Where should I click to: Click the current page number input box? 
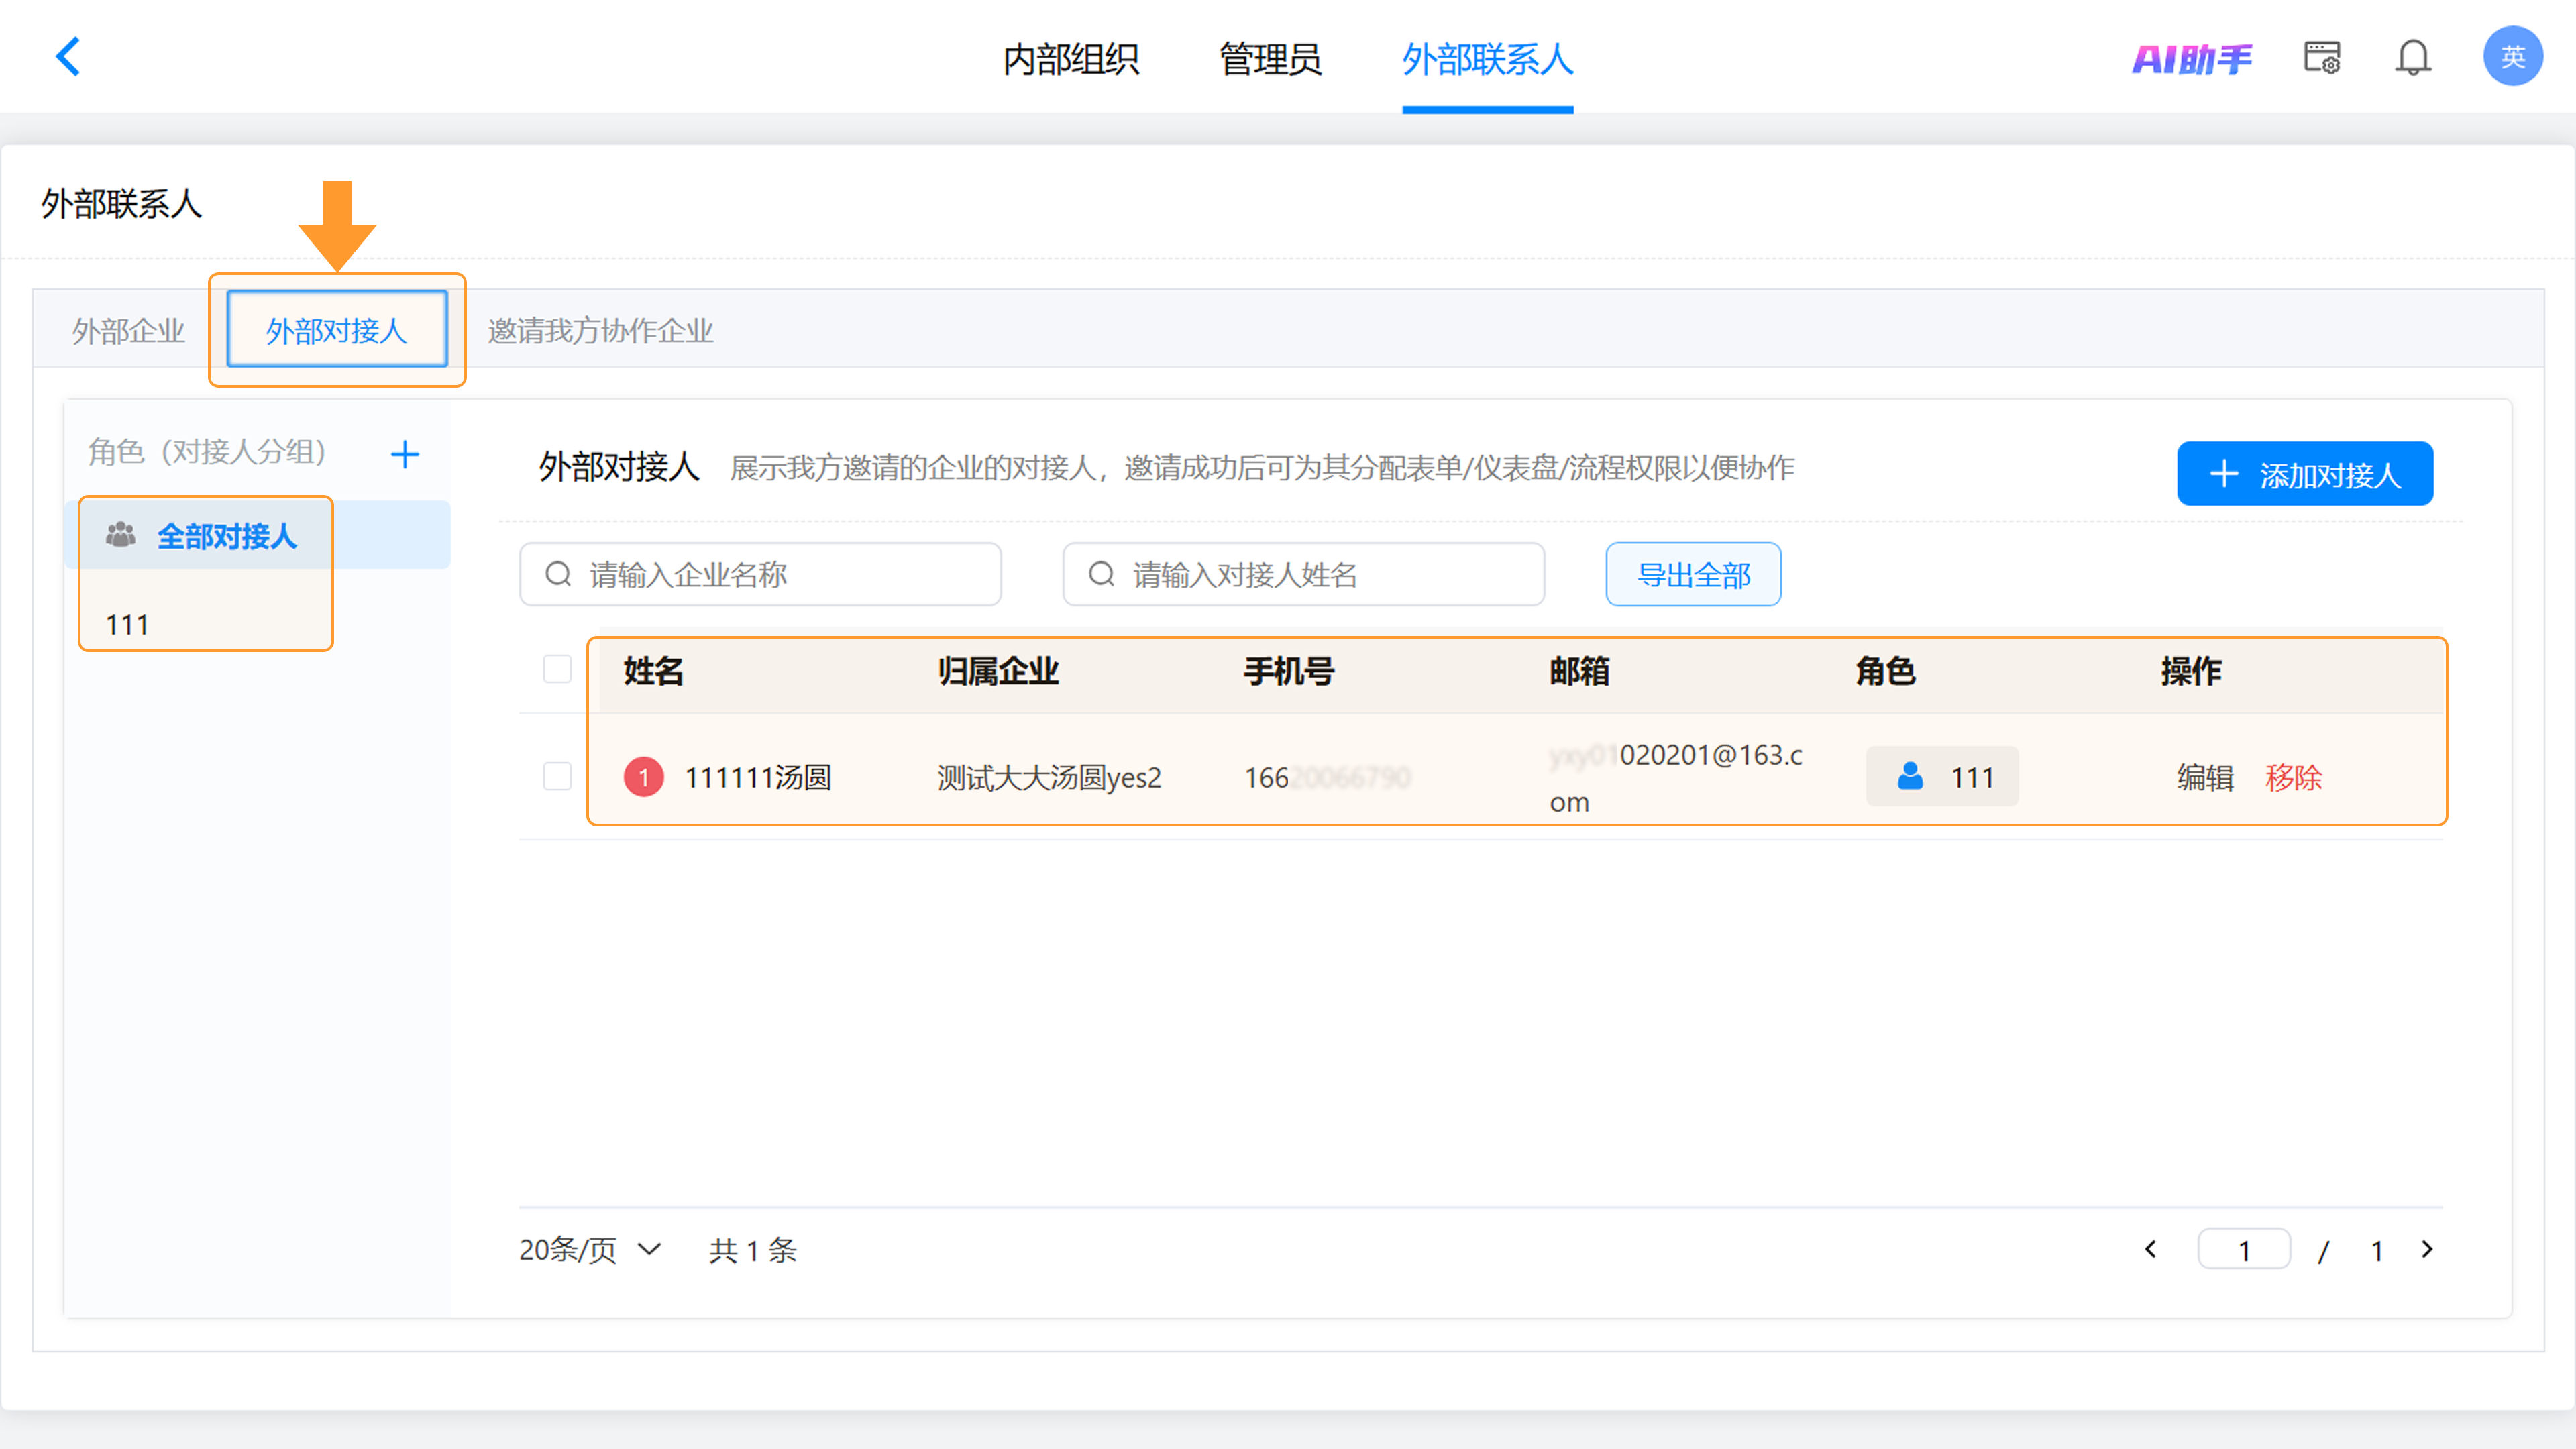(2244, 1249)
